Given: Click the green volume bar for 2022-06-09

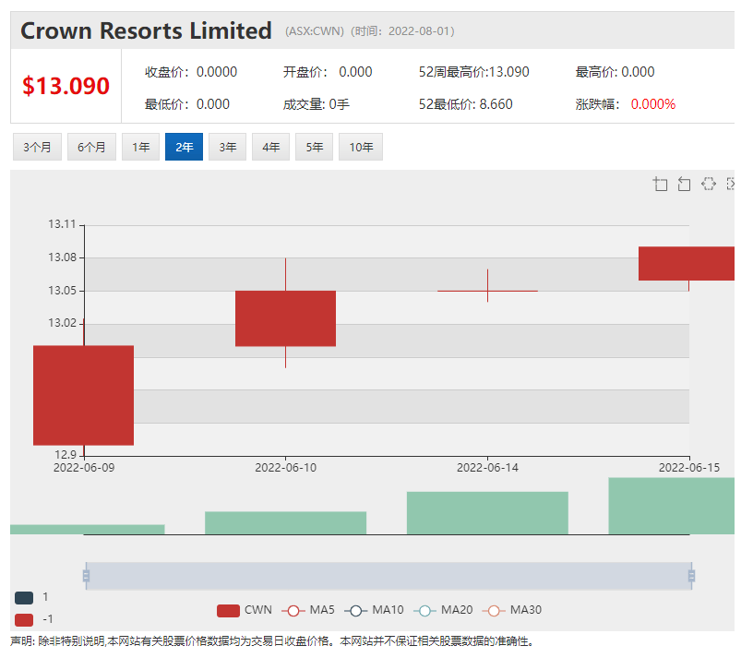Looking at the screenshot, I should [x=88, y=530].
